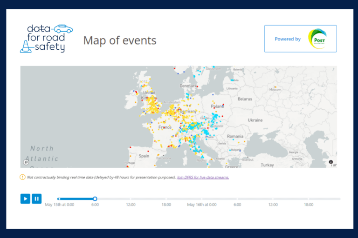Click the Ukraine label on the map
Screen dimensions: 358x238
(255, 120)
